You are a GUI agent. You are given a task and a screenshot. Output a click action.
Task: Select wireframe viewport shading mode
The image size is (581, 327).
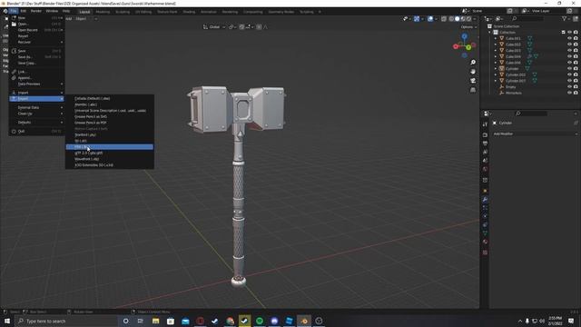point(451,18)
